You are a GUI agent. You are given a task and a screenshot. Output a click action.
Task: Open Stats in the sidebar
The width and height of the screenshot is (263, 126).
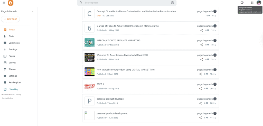click(x=11, y=36)
